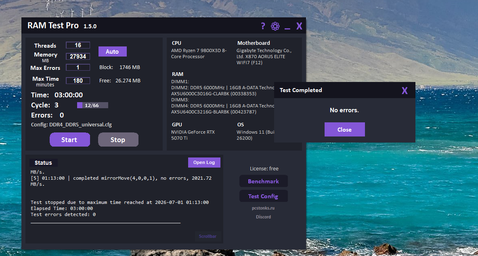The image size is (478, 256).
Task: Launch the Benchmark
Action: click(263, 181)
